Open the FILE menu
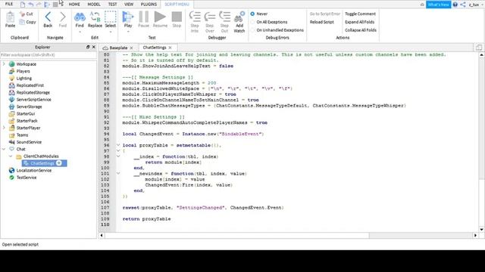 pos(9,4)
